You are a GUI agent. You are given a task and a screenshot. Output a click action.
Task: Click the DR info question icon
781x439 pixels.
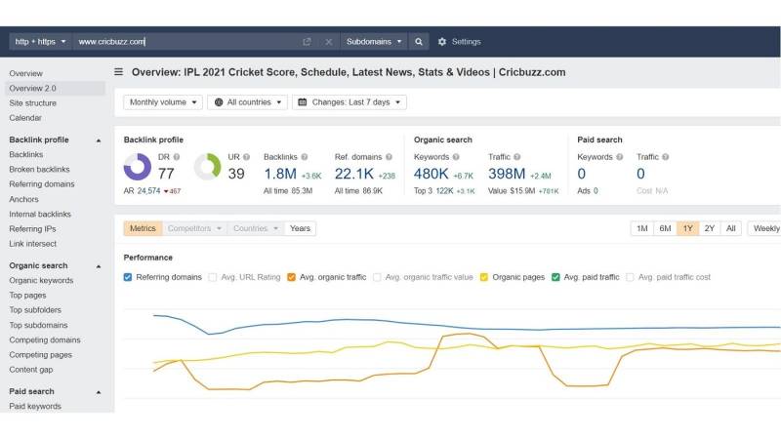(177, 157)
